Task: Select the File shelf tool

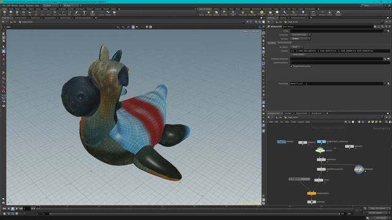Action: [x=115, y=13]
